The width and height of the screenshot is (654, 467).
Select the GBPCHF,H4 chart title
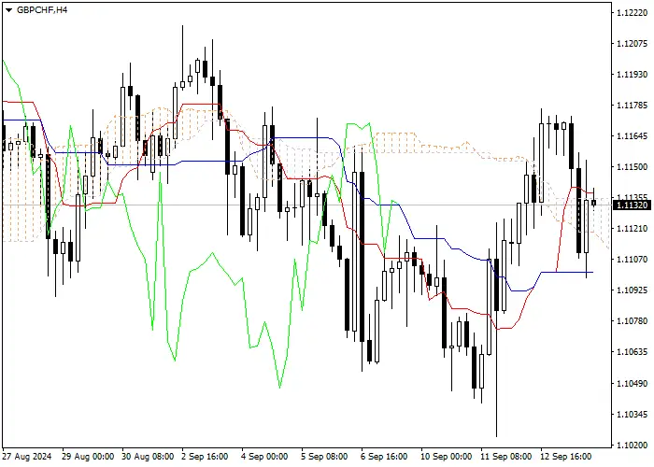coord(42,10)
